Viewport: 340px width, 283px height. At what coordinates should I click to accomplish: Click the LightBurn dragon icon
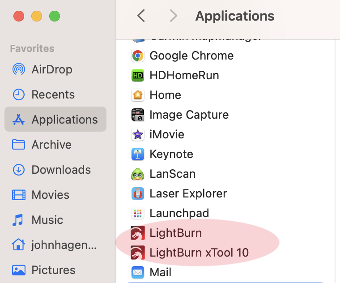click(x=138, y=233)
